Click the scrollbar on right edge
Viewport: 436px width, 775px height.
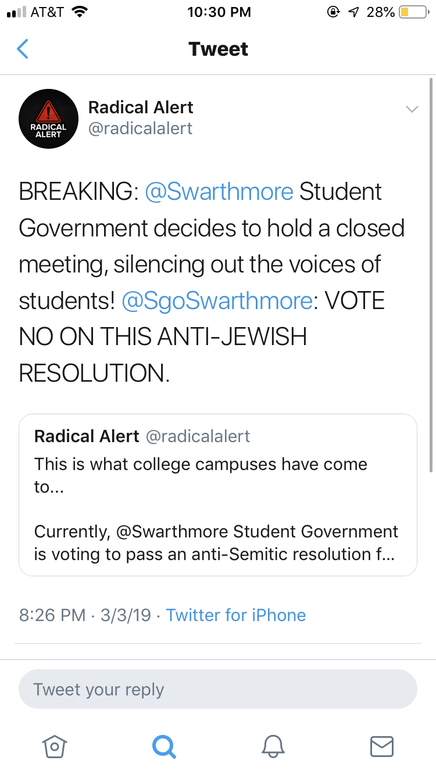pyautogui.click(x=431, y=273)
